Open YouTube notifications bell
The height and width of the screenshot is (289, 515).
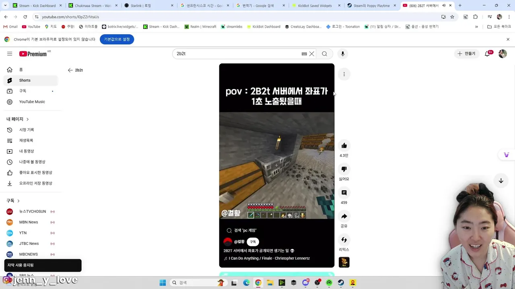point(487,54)
